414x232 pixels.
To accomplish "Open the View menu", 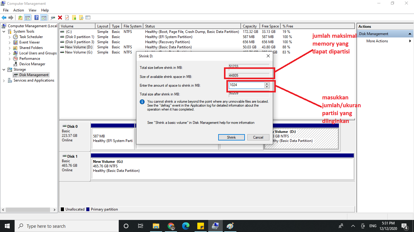I will tap(32, 10).
